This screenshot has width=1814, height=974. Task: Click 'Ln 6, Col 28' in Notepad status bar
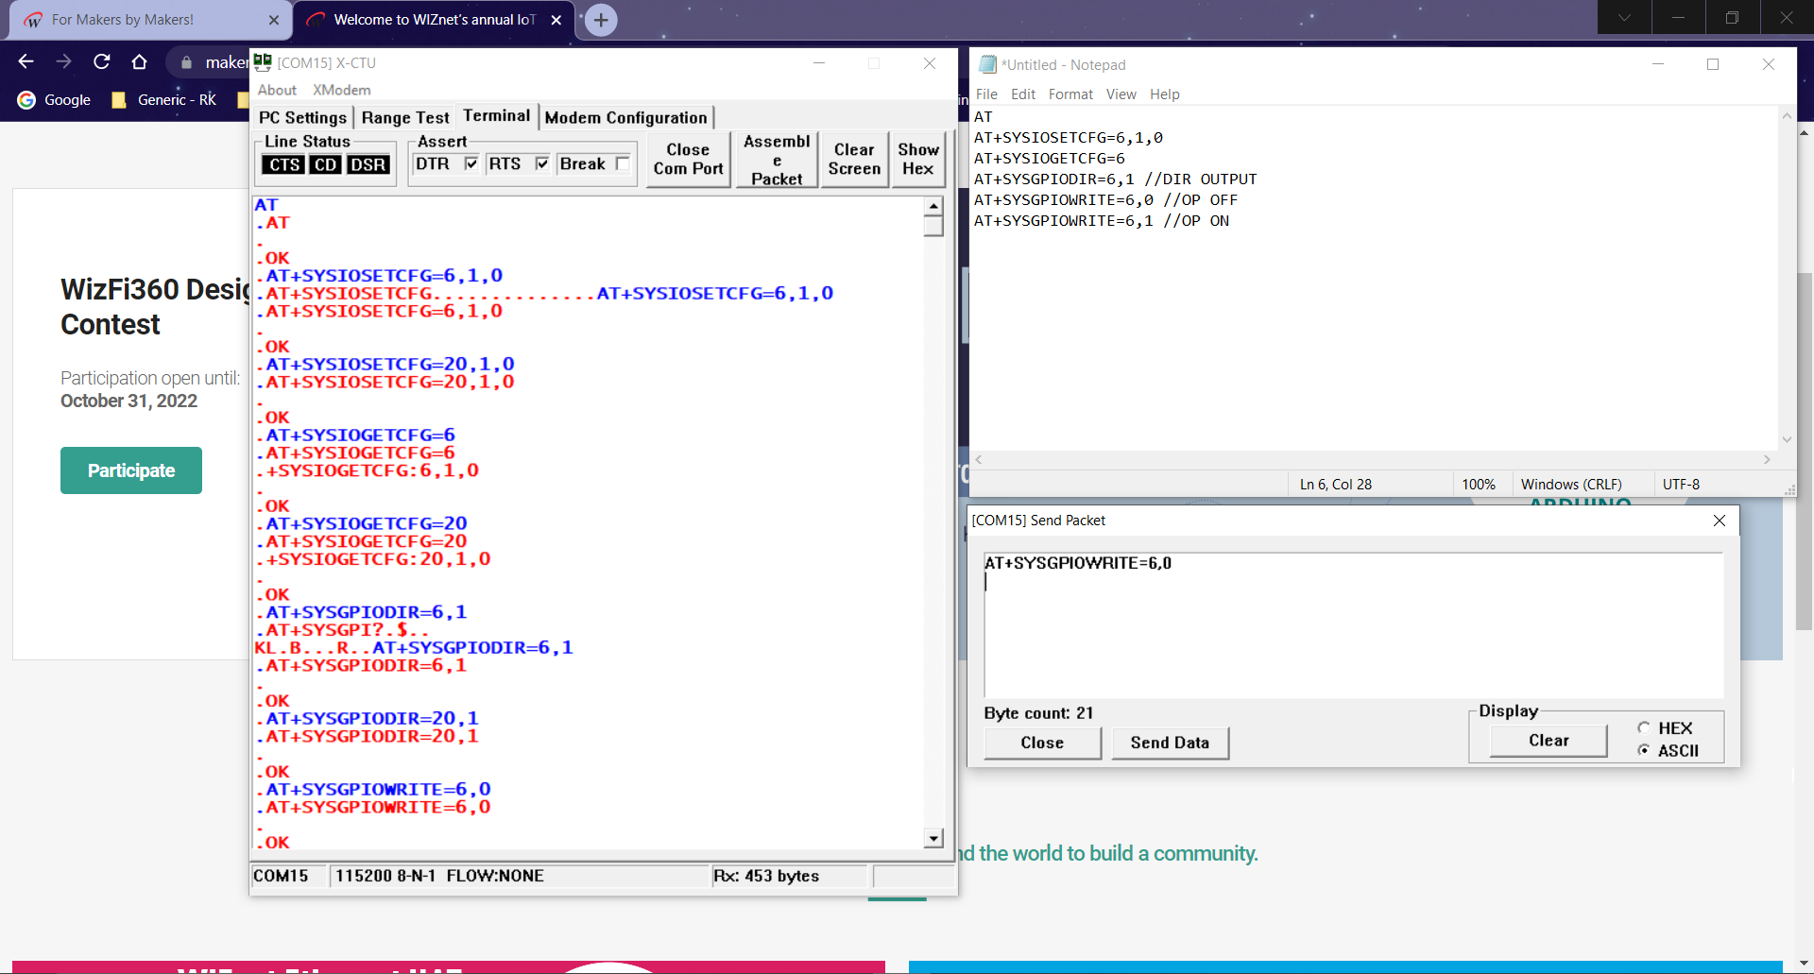click(1336, 485)
